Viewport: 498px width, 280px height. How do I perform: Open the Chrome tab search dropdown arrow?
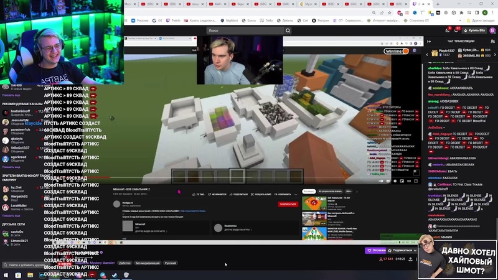point(459,4)
